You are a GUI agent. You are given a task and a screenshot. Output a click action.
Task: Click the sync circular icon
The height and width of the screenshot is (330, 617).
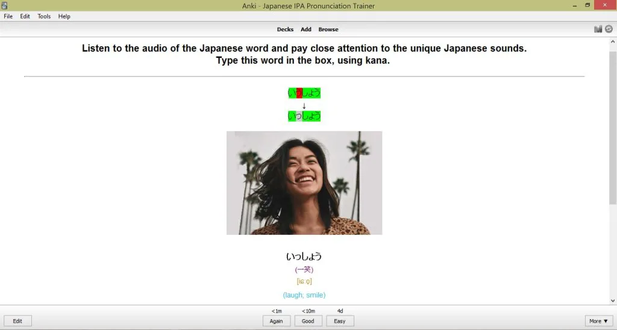tap(609, 29)
